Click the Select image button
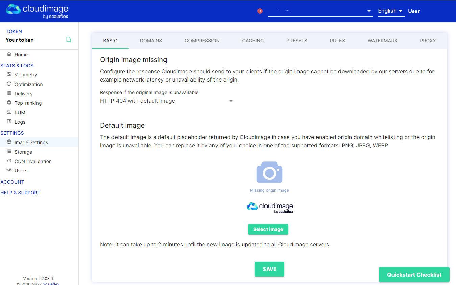456x285 pixels. coord(268,229)
